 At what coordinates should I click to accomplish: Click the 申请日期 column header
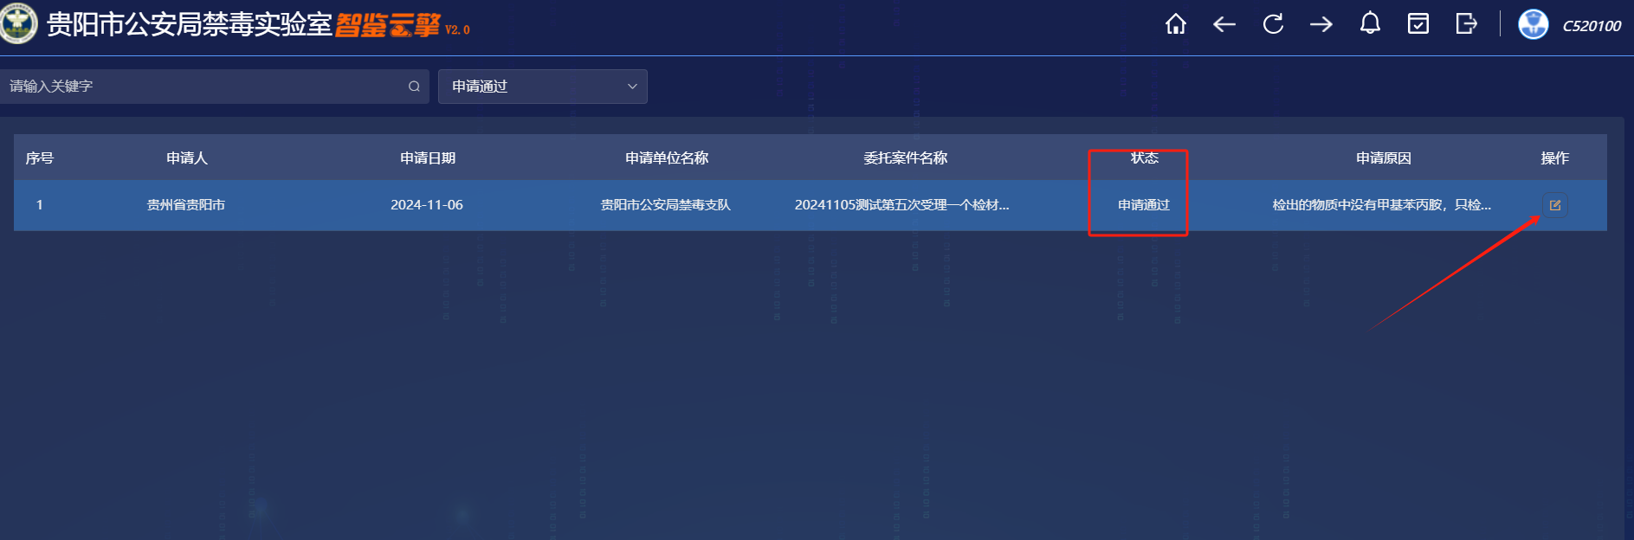click(427, 158)
